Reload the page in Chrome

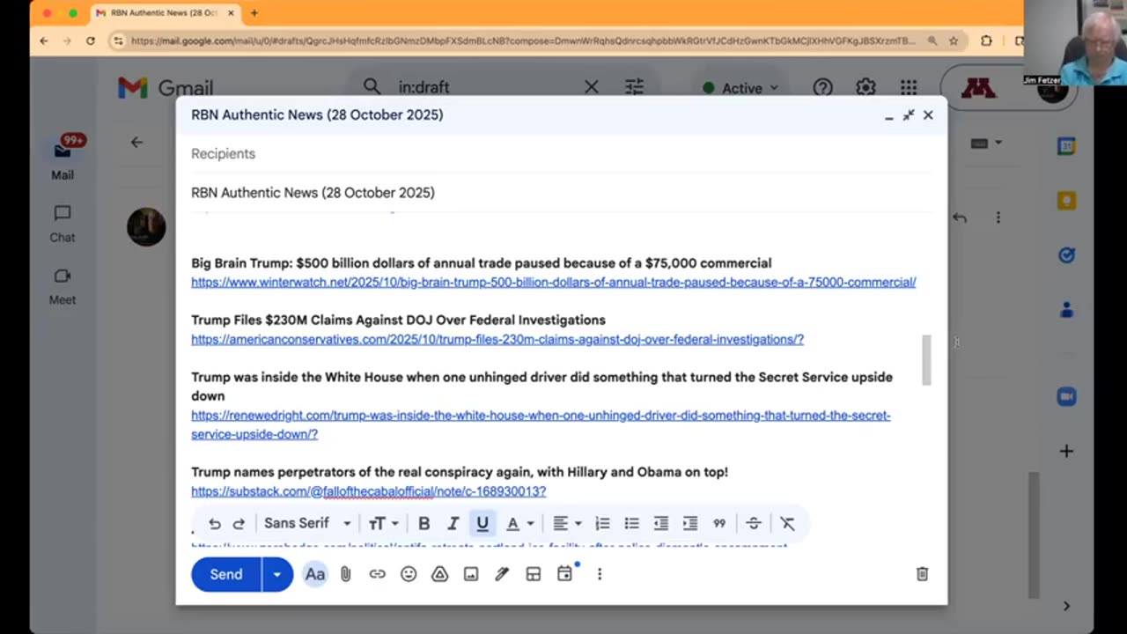90,41
